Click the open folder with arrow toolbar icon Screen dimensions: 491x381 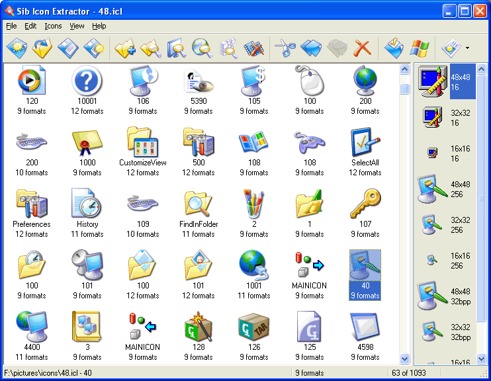click(x=42, y=48)
